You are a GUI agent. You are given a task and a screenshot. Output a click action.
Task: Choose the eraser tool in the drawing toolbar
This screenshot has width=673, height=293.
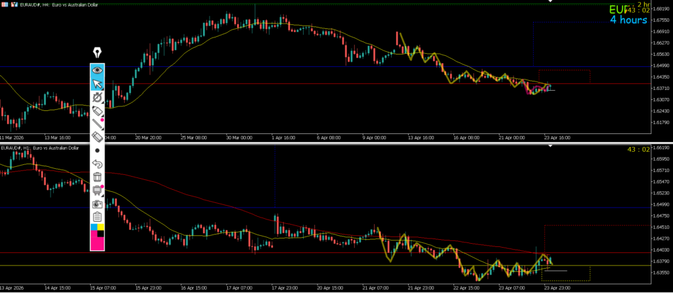coord(97,137)
